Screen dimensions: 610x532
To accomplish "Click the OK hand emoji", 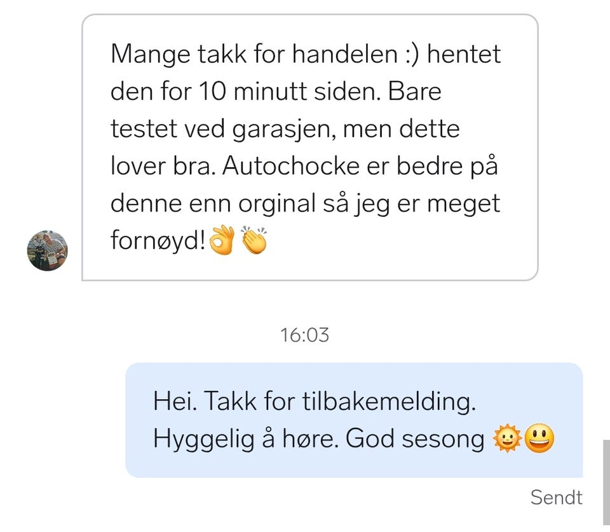I will click(x=222, y=240).
